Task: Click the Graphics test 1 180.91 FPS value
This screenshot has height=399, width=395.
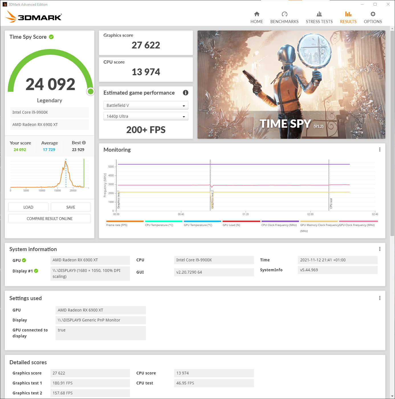Action: pos(90,383)
